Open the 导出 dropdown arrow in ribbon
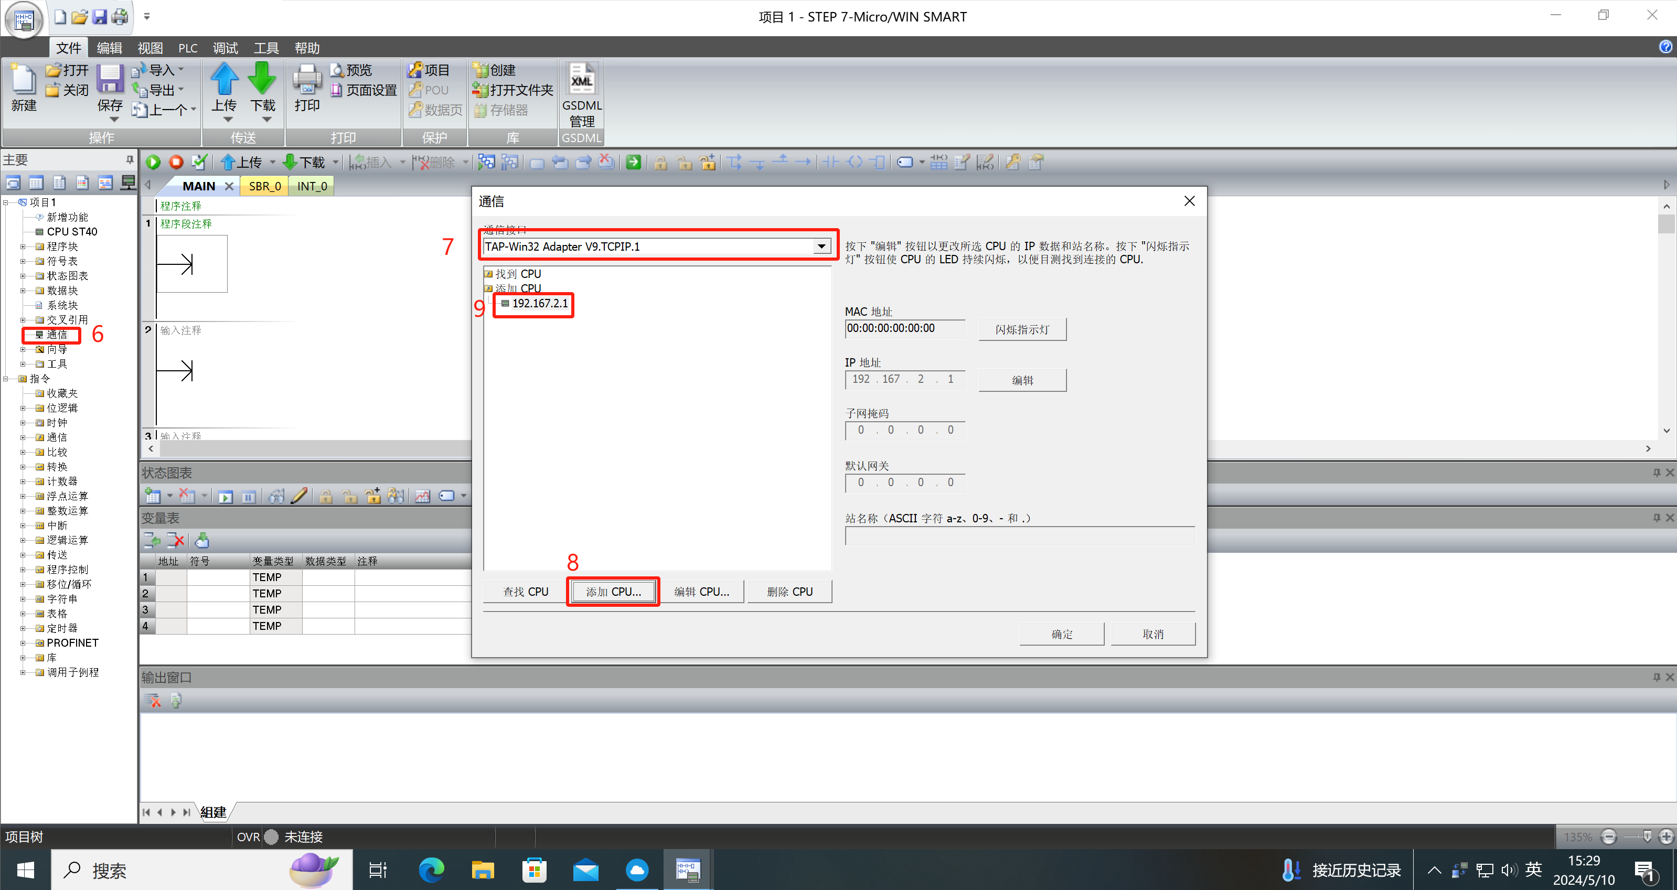The width and height of the screenshot is (1677, 890). [181, 89]
